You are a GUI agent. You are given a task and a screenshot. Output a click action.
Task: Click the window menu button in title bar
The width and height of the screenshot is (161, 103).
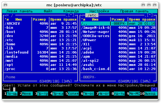tap(5, 5)
